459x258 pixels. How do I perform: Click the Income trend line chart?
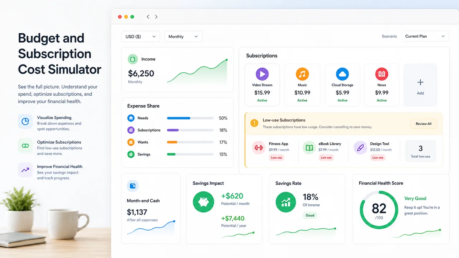(x=197, y=71)
